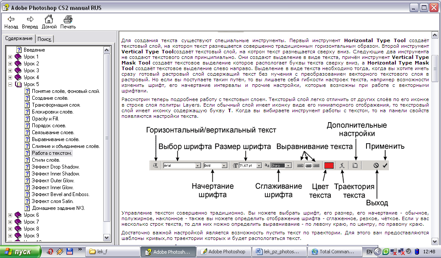Open the Эффект Outer Glow topic
The height and width of the screenshot is (258, 441).
pos(53,181)
